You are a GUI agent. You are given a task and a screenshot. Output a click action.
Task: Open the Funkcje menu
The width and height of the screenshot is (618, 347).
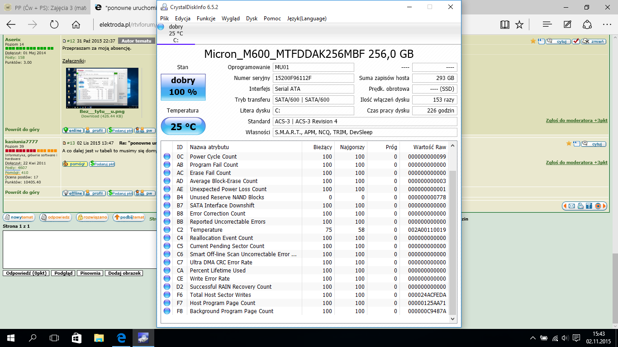click(206, 19)
